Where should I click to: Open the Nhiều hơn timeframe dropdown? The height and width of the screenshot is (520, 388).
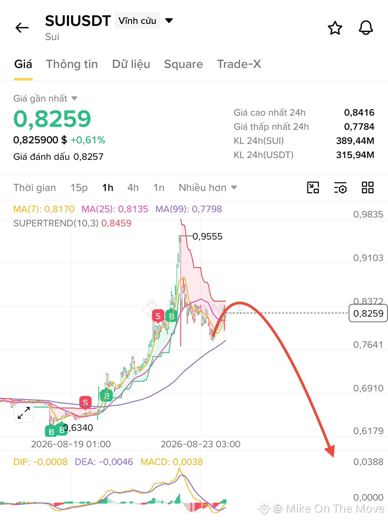(x=208, y=188)
